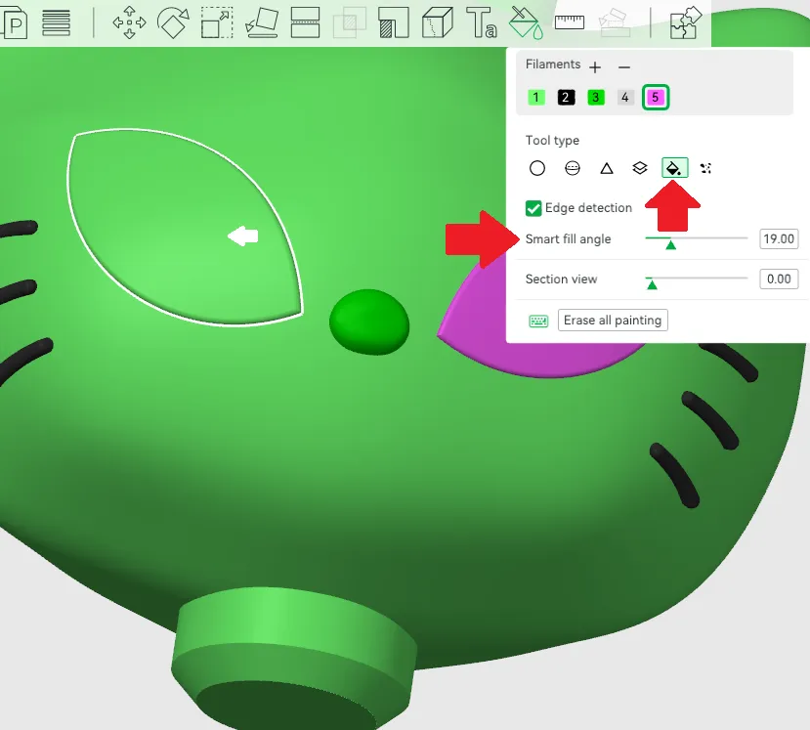810x730 pixels.
Task: Toggle the Color painting bucket tool
Action: (526, 22)
